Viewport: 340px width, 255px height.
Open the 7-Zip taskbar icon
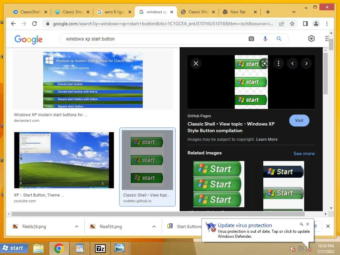coord(100,248)
